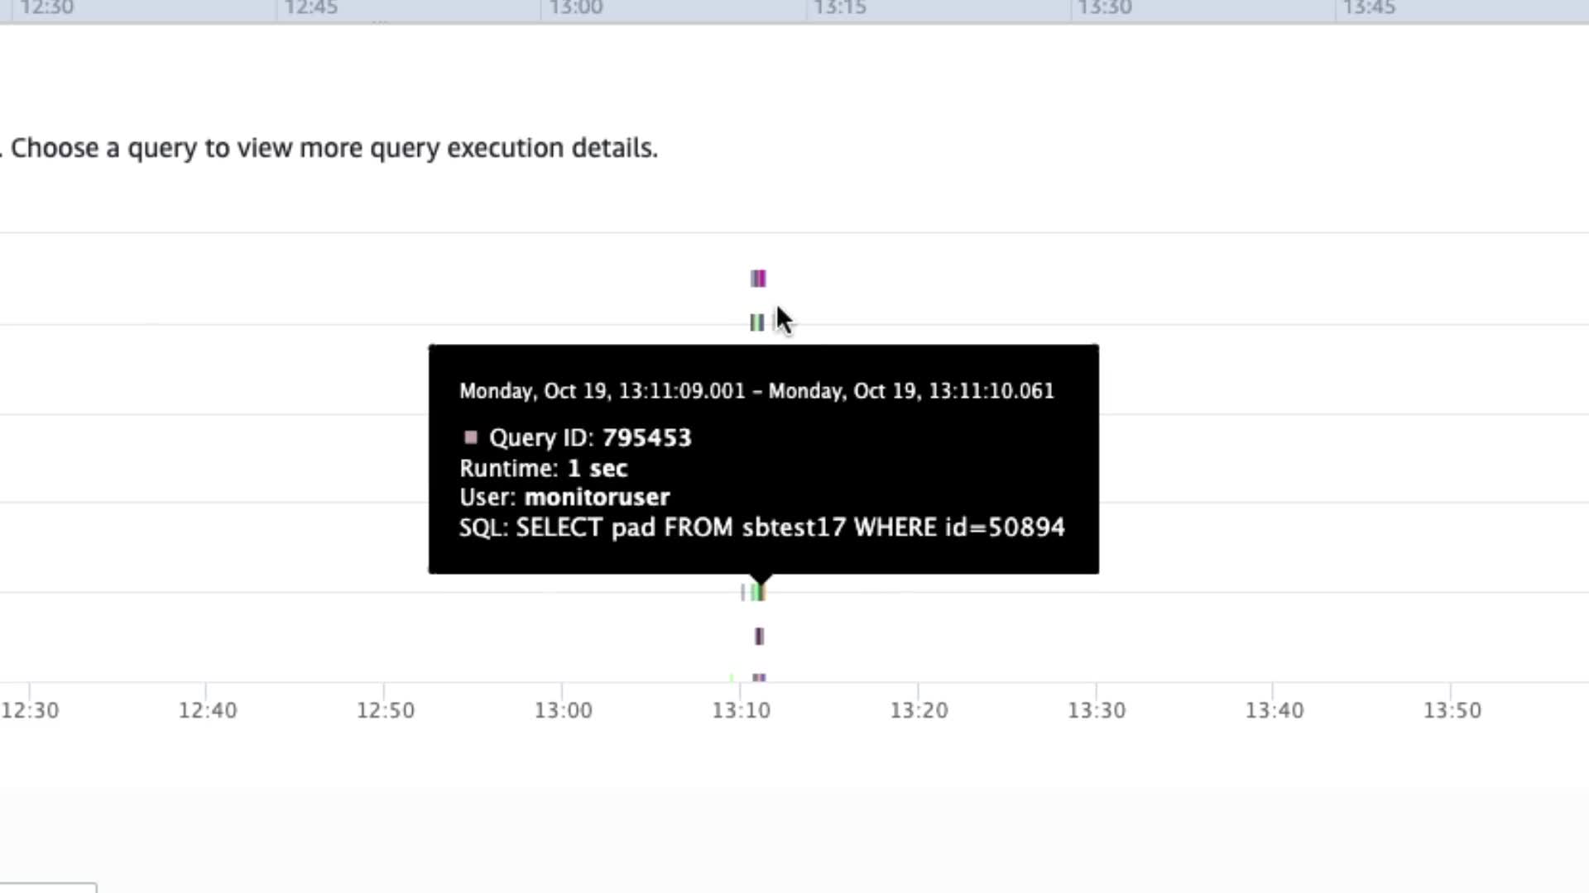
Task: Click the 13:20 label on bottom axis
Action: [919, 710]
